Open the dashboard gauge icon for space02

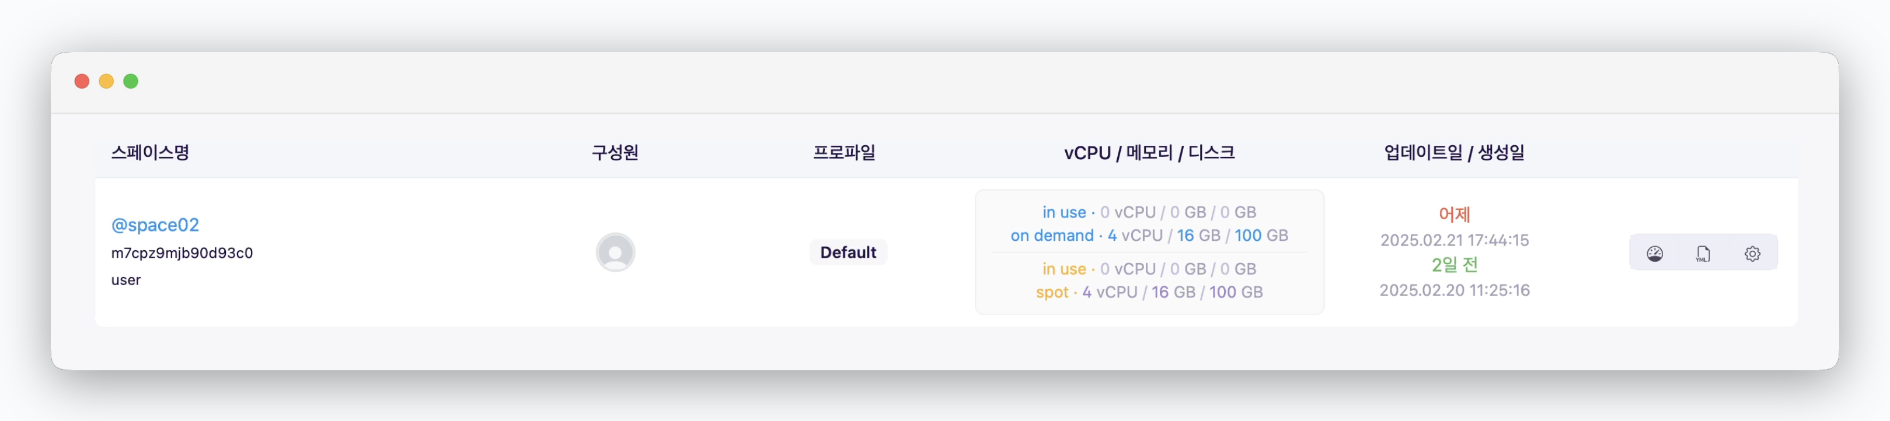(x=1655, y=254)
